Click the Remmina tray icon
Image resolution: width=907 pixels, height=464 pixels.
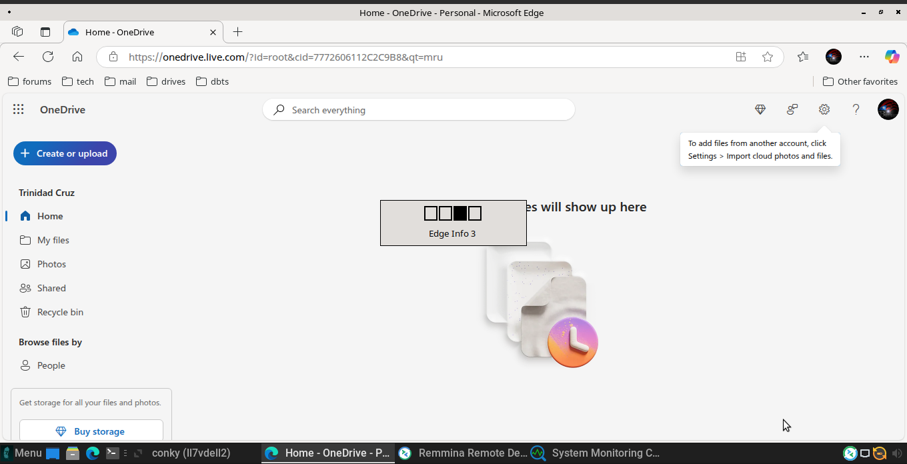850,453
